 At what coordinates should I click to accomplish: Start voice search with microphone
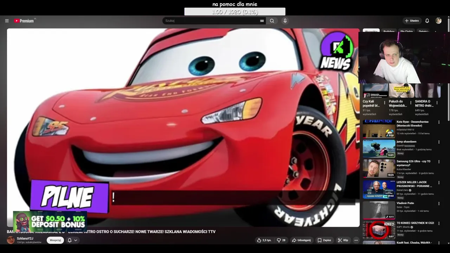click(x=285, y=21)
